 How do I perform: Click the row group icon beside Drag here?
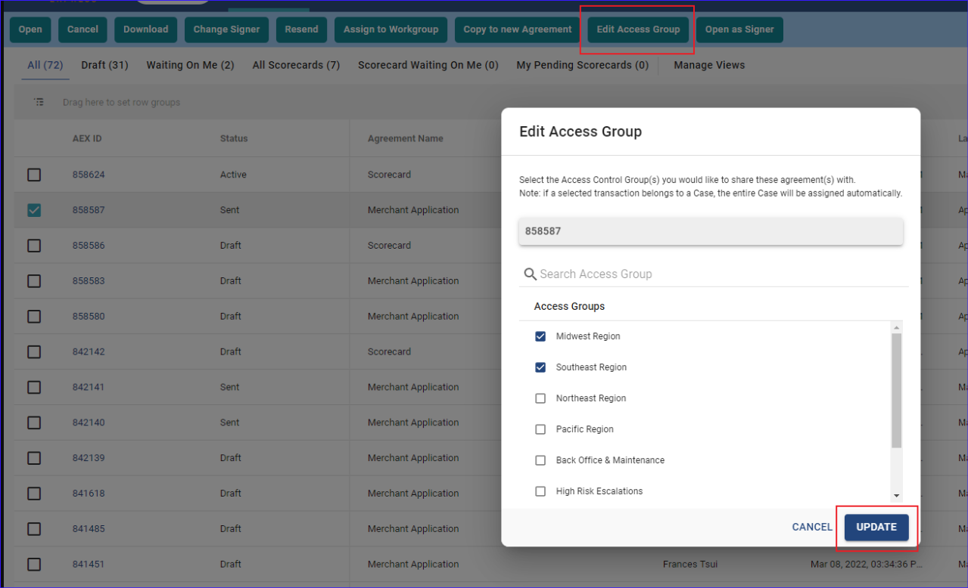click(x=39, y=102)
